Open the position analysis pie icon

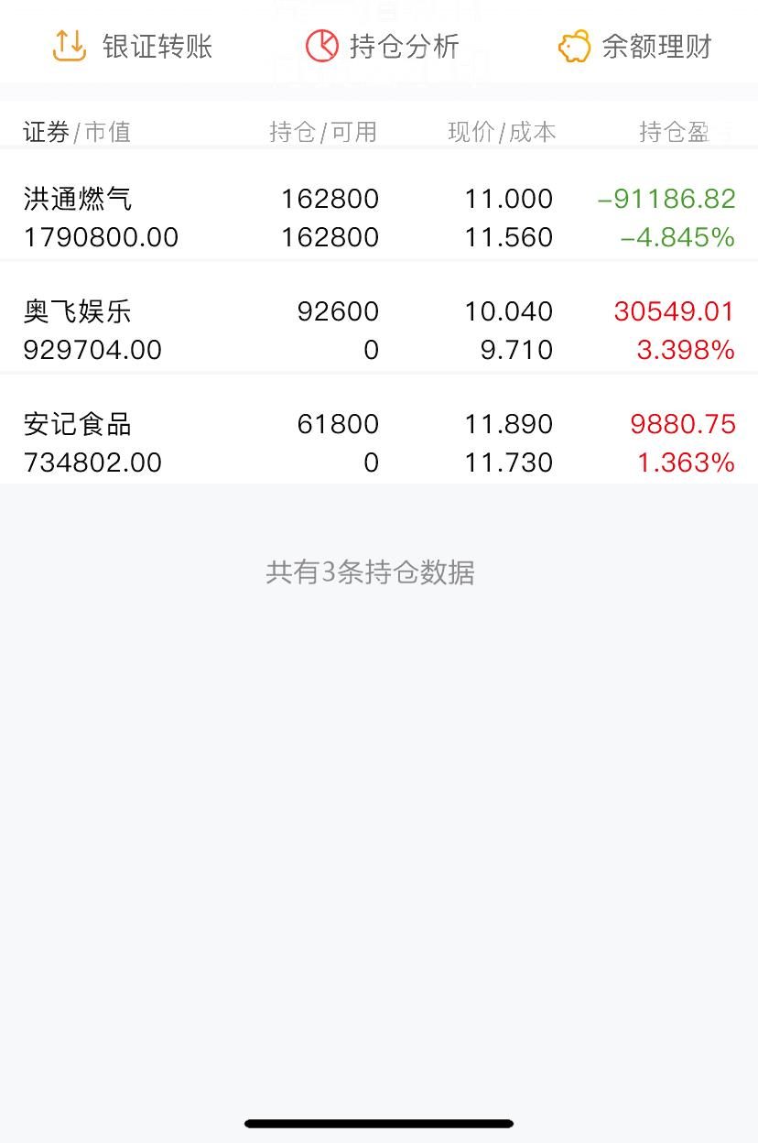[321, 46]
